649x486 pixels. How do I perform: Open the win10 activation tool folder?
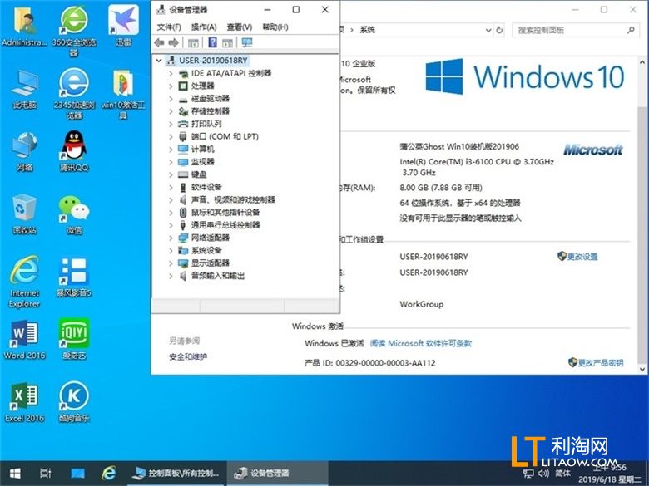coord(123,93)
